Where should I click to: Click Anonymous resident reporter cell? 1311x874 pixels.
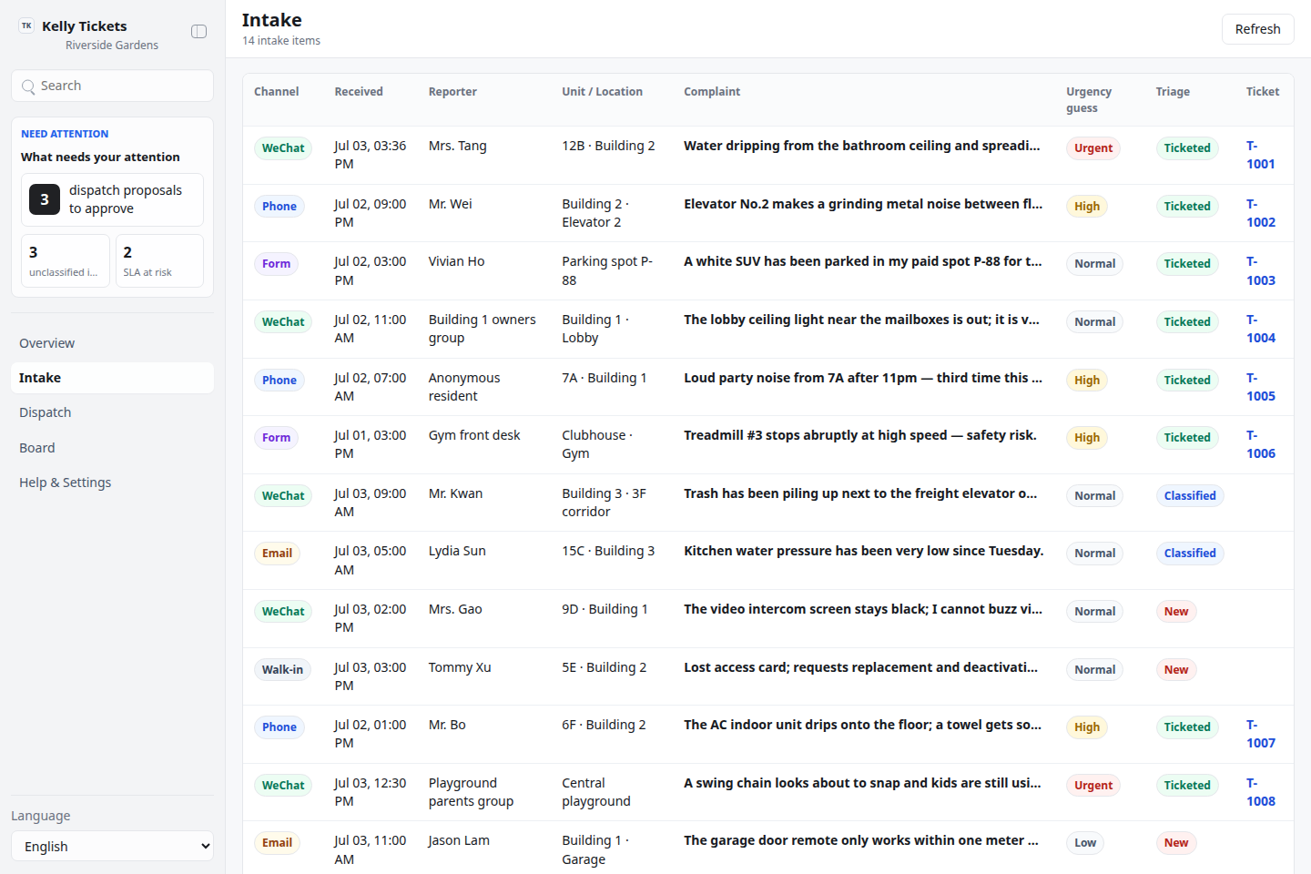click(x=464, y=387)
